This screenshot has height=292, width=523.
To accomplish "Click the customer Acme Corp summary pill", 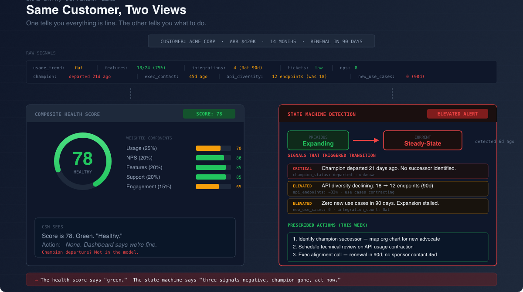I will pos(261,41).
